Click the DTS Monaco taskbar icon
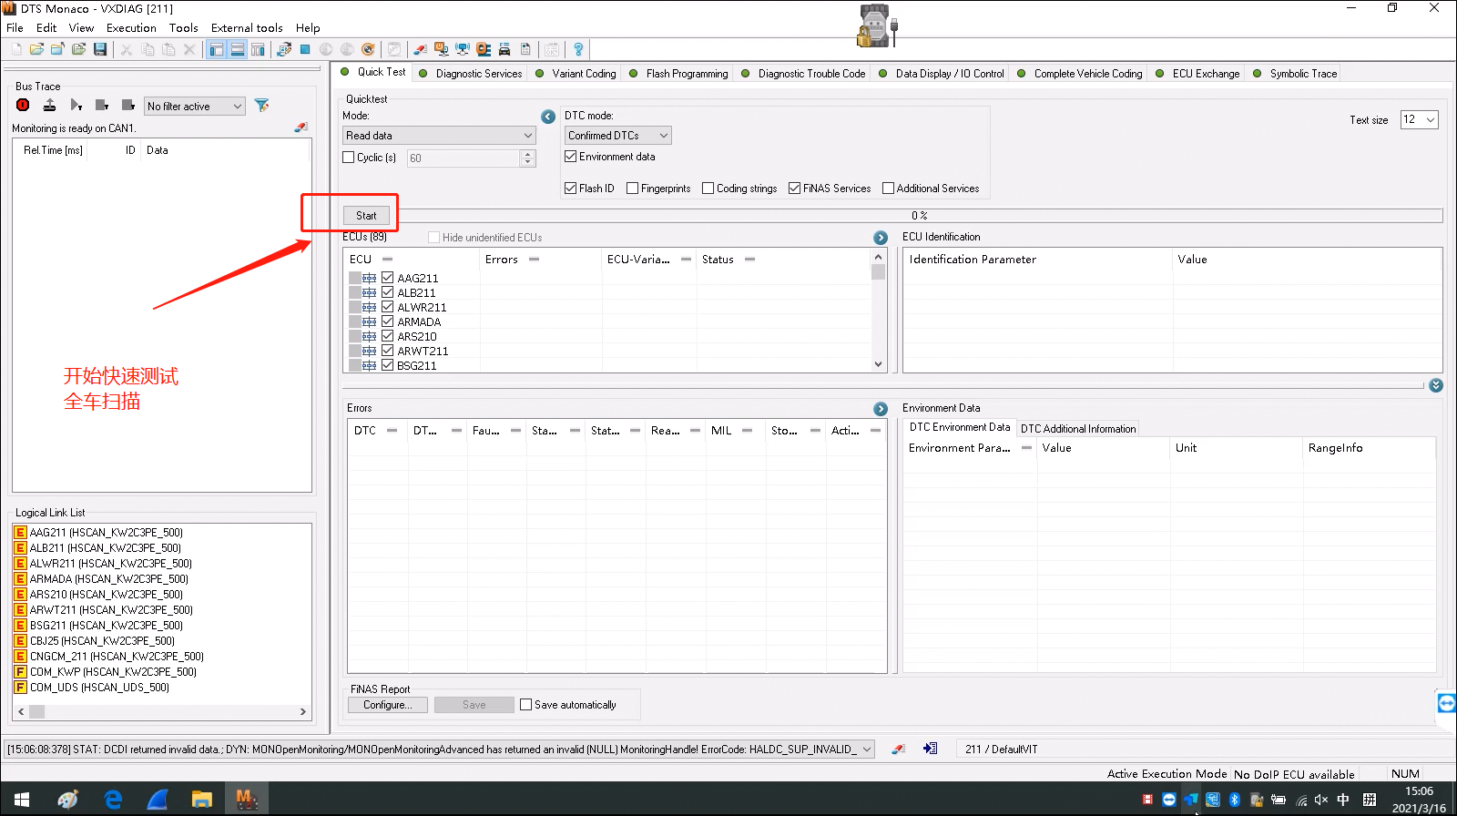 (246, 800)
